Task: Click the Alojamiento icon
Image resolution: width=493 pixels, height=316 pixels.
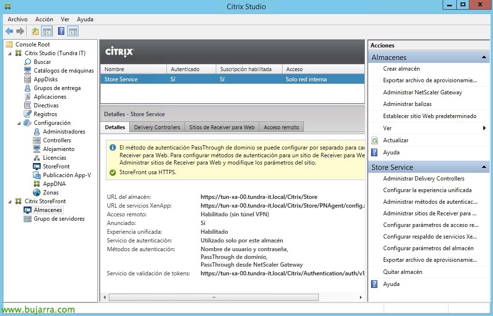Action: pyautogui.click(x=37, y=149)
